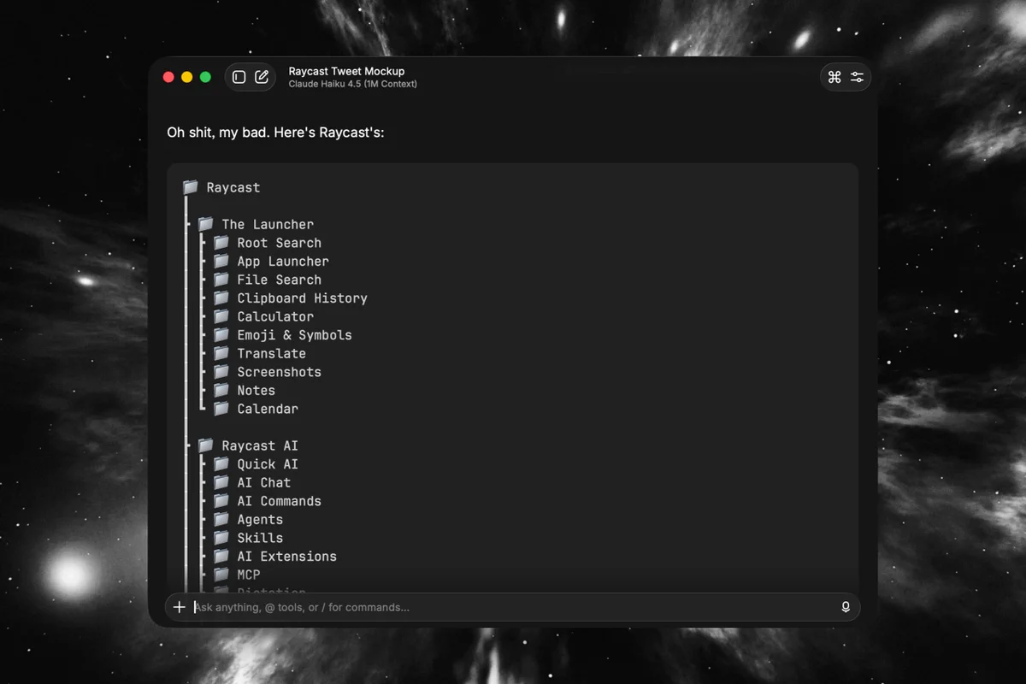Select the 'Screenshots' text
The height and width of the screenshot is (684, 1026).
280,372
